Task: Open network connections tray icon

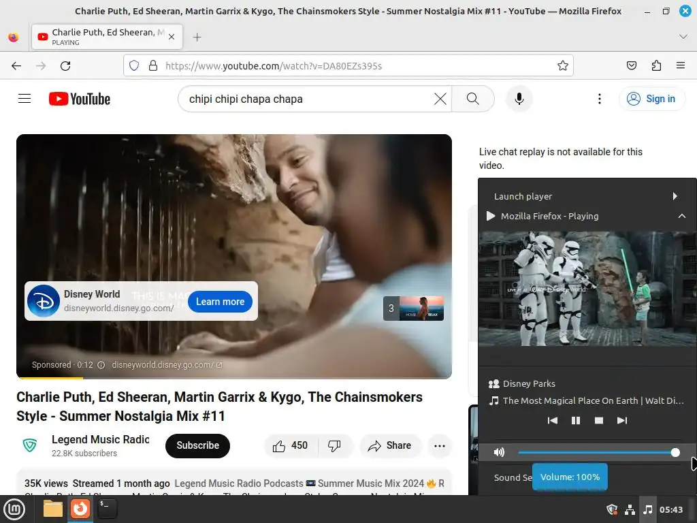Action: click(x=630, y=509)
